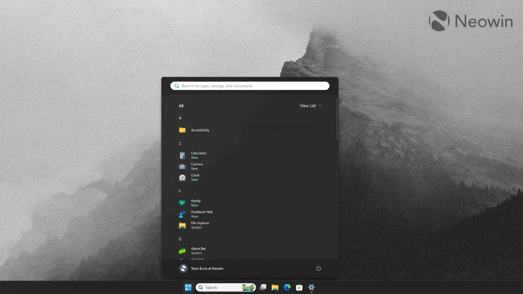This screenshot has height=294, width=523.
Task: Click the Game Bar label text
Action: point(198,249)
